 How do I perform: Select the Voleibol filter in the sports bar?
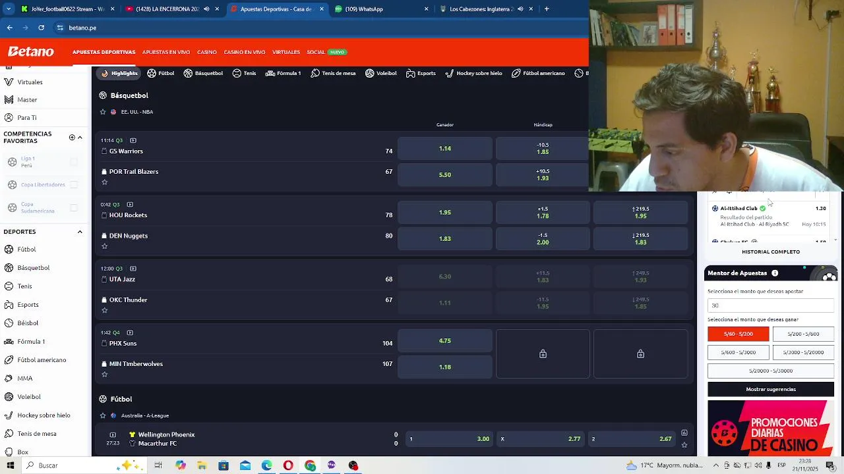[380, 73]
